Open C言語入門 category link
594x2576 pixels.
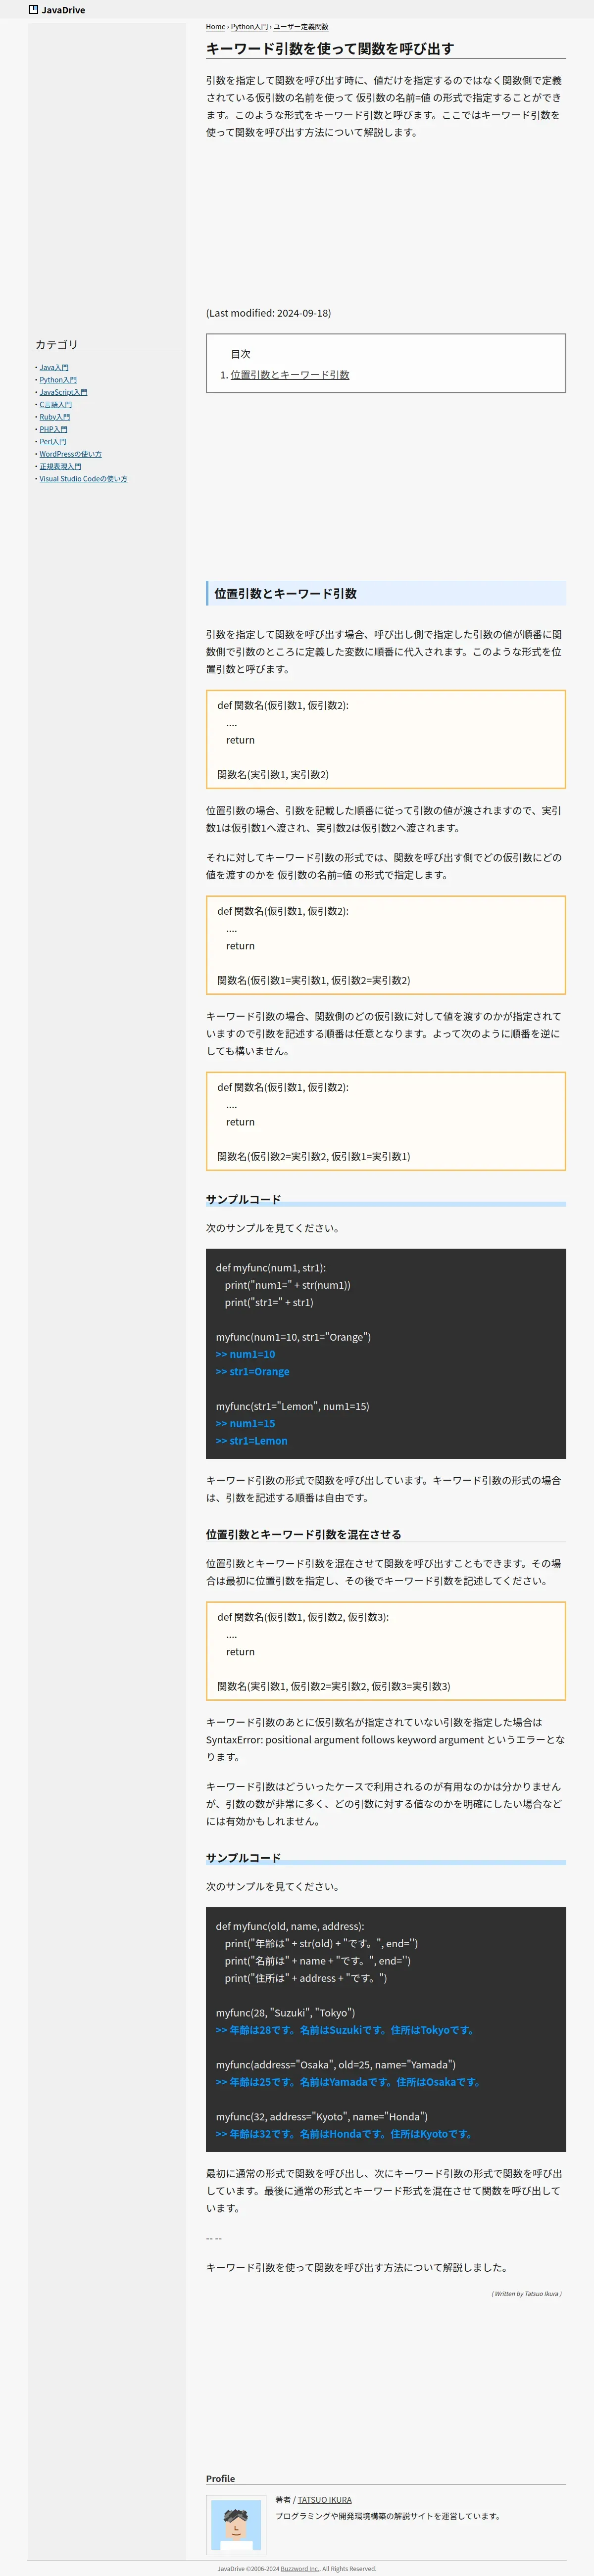[56, 405]
